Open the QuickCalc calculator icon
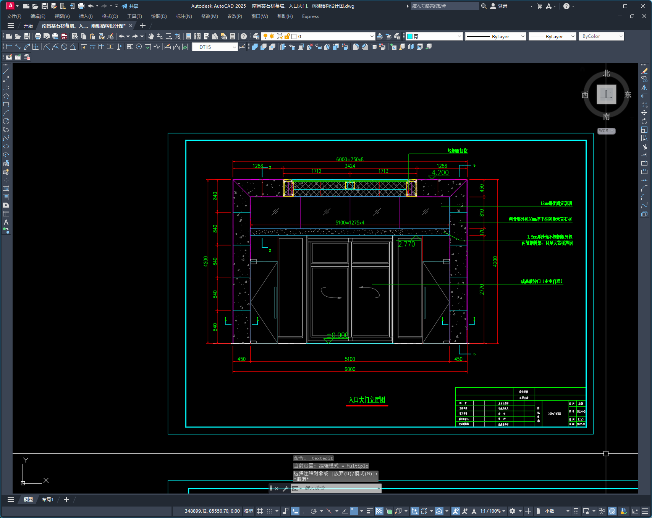652x518 pixels. [x=233, y=36]
